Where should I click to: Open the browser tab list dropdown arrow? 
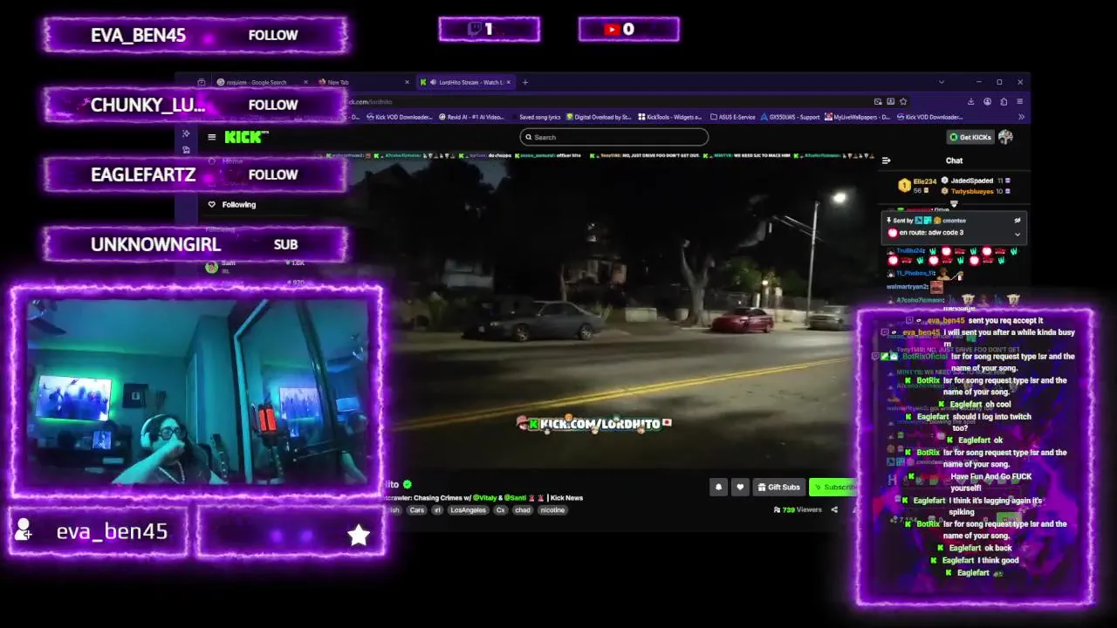941,82
